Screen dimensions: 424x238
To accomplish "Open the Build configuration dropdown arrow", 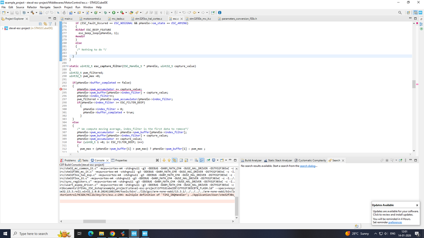I will (36, 12).
